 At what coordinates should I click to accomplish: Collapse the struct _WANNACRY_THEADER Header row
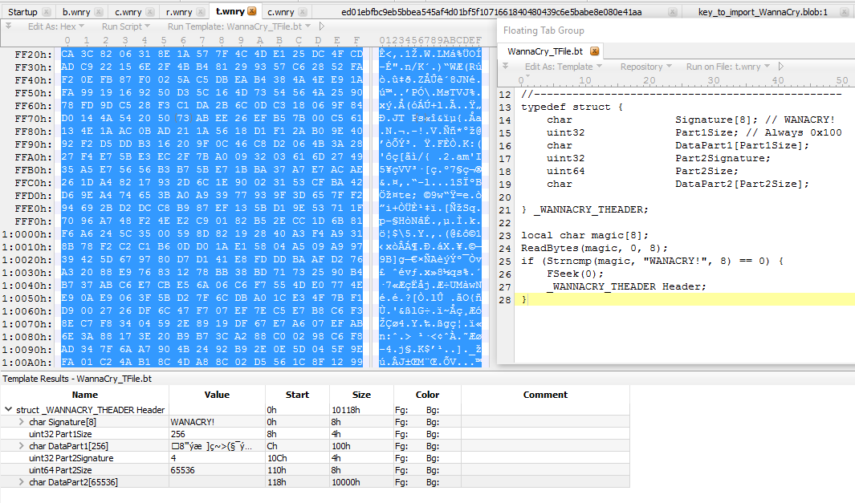tap(8, 409)
